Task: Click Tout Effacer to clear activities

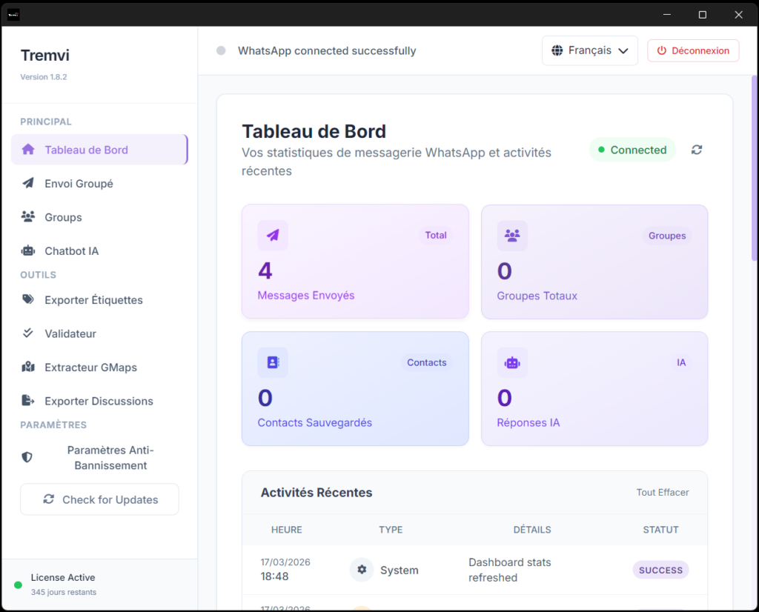Action: [662, 493]
